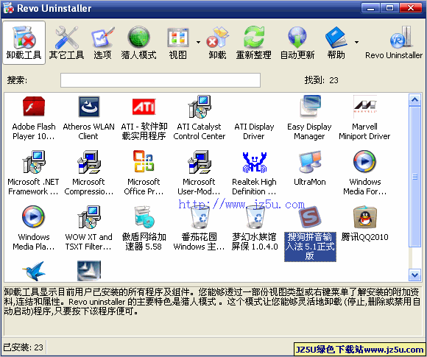Close the Revo Uninstaller window
This screenshot has height=357, width=427.
411,8
